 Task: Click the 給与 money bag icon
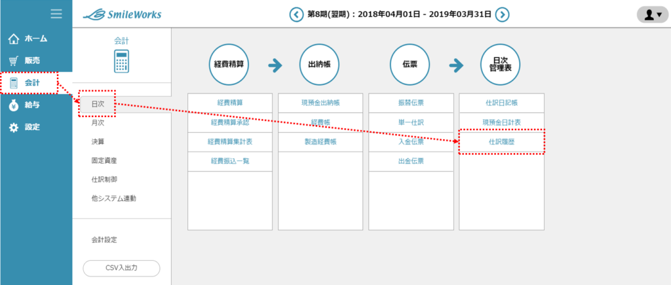tap(14, 105)
